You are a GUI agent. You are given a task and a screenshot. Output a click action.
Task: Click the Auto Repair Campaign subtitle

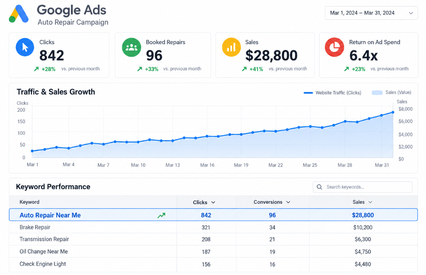pyautogui.click(x=73, y=22)
